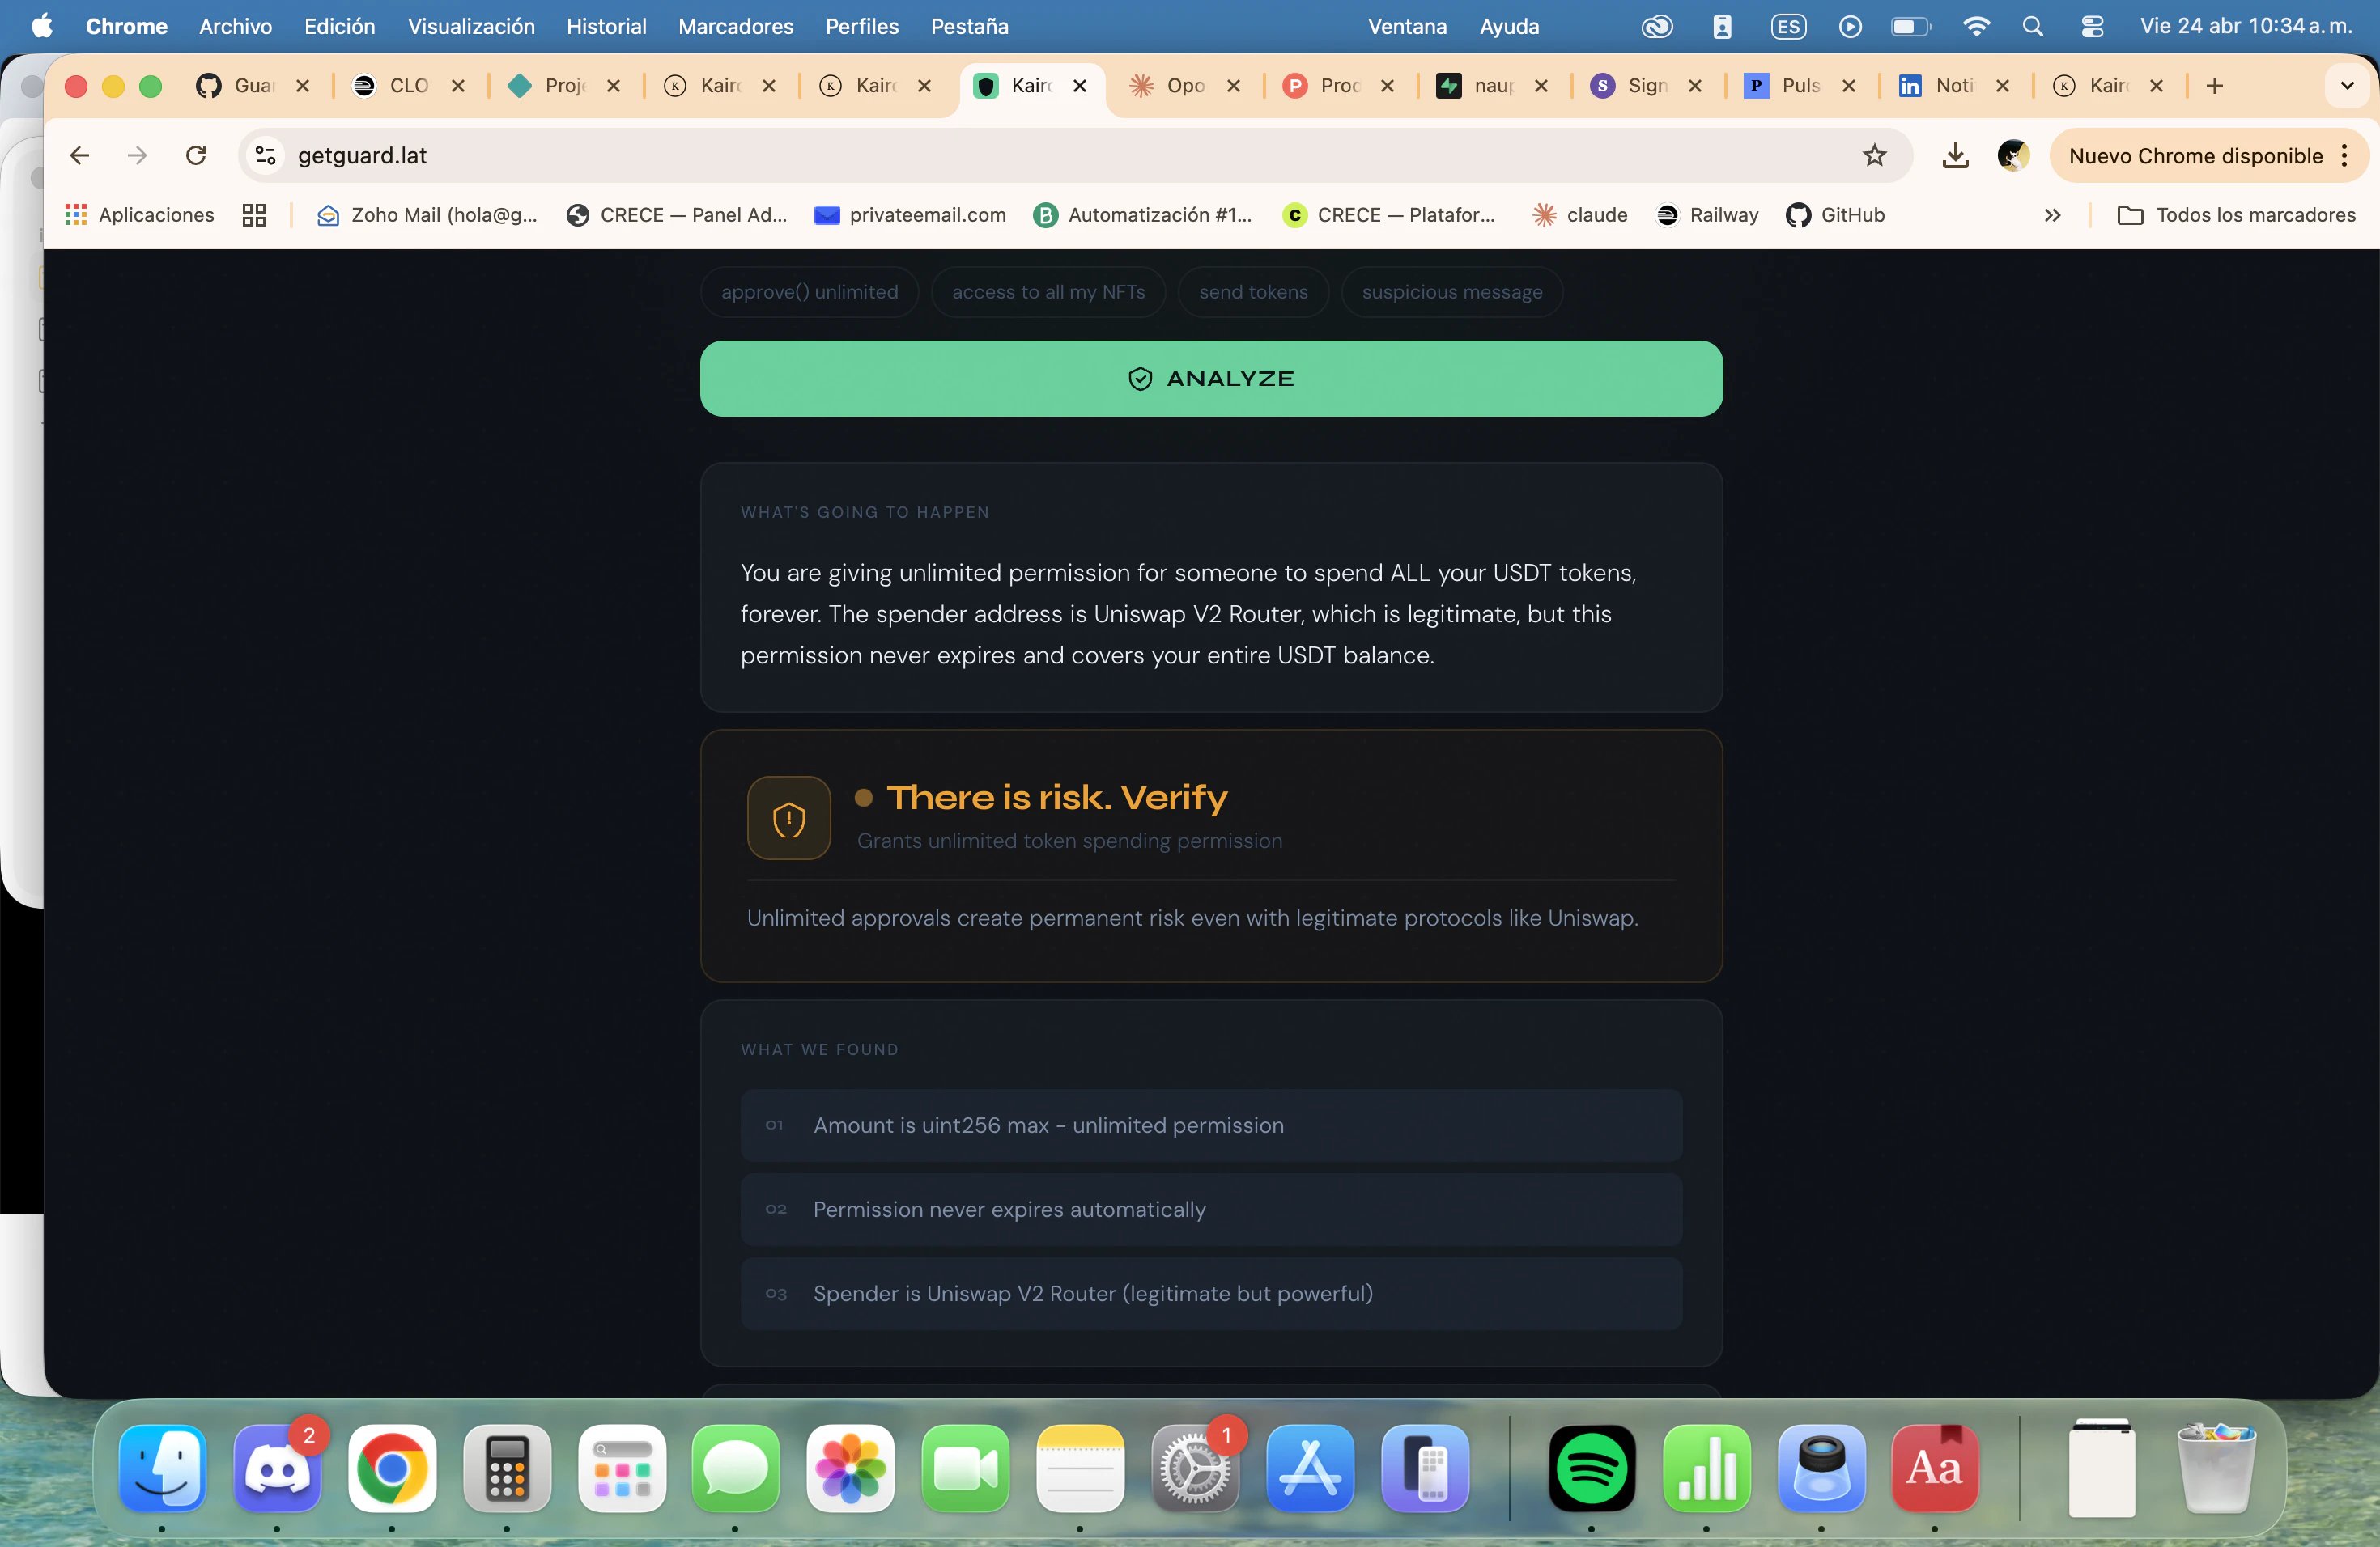Launch Discord from the Dock
The height and width of the screenshot is (1547, 2380).
click(x=277, y=1469)
